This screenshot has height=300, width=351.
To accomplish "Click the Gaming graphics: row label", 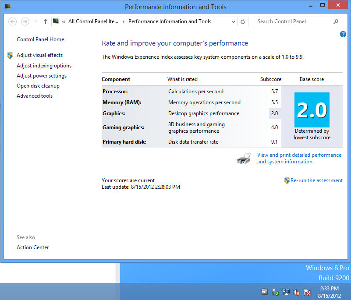I will (123, 127).
